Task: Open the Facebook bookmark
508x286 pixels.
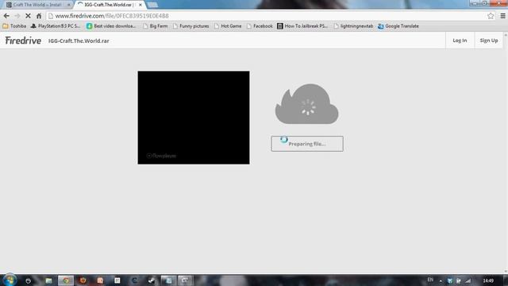Action: click(260, 26)
